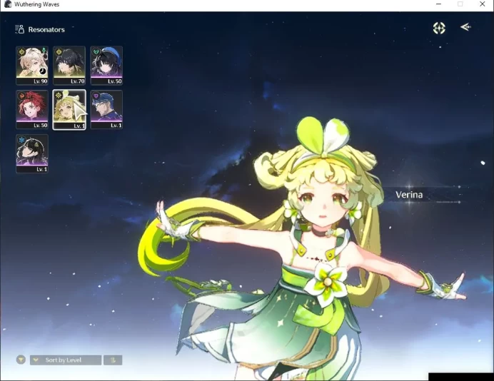The image size is (494, 381).
Task: Select the red-haired Lv. 50 resonator card
Action: point(32,110)
